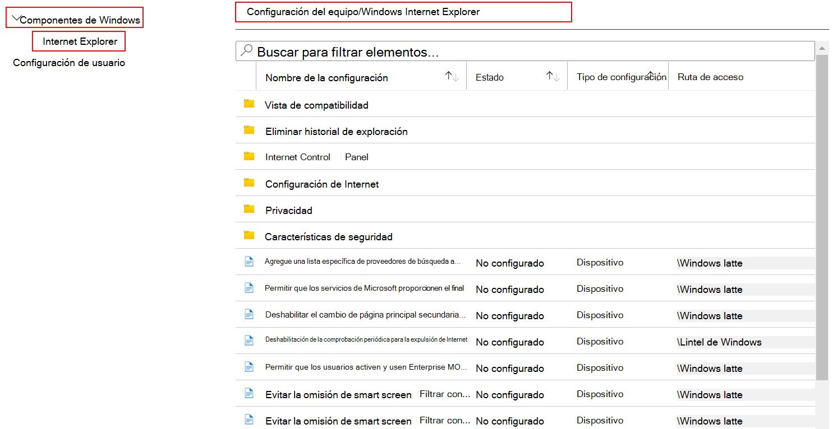Image resolution: width=833 pixels, height=429 pixels.
Task: Click No configurado in the Agregue una lista row
Action: point(510,263)
